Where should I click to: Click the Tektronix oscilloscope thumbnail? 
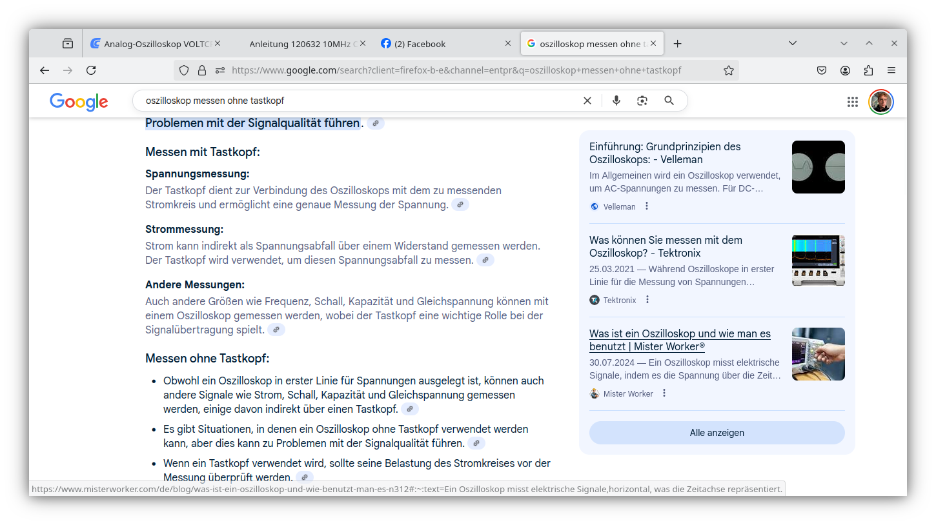tap(818, 260)
